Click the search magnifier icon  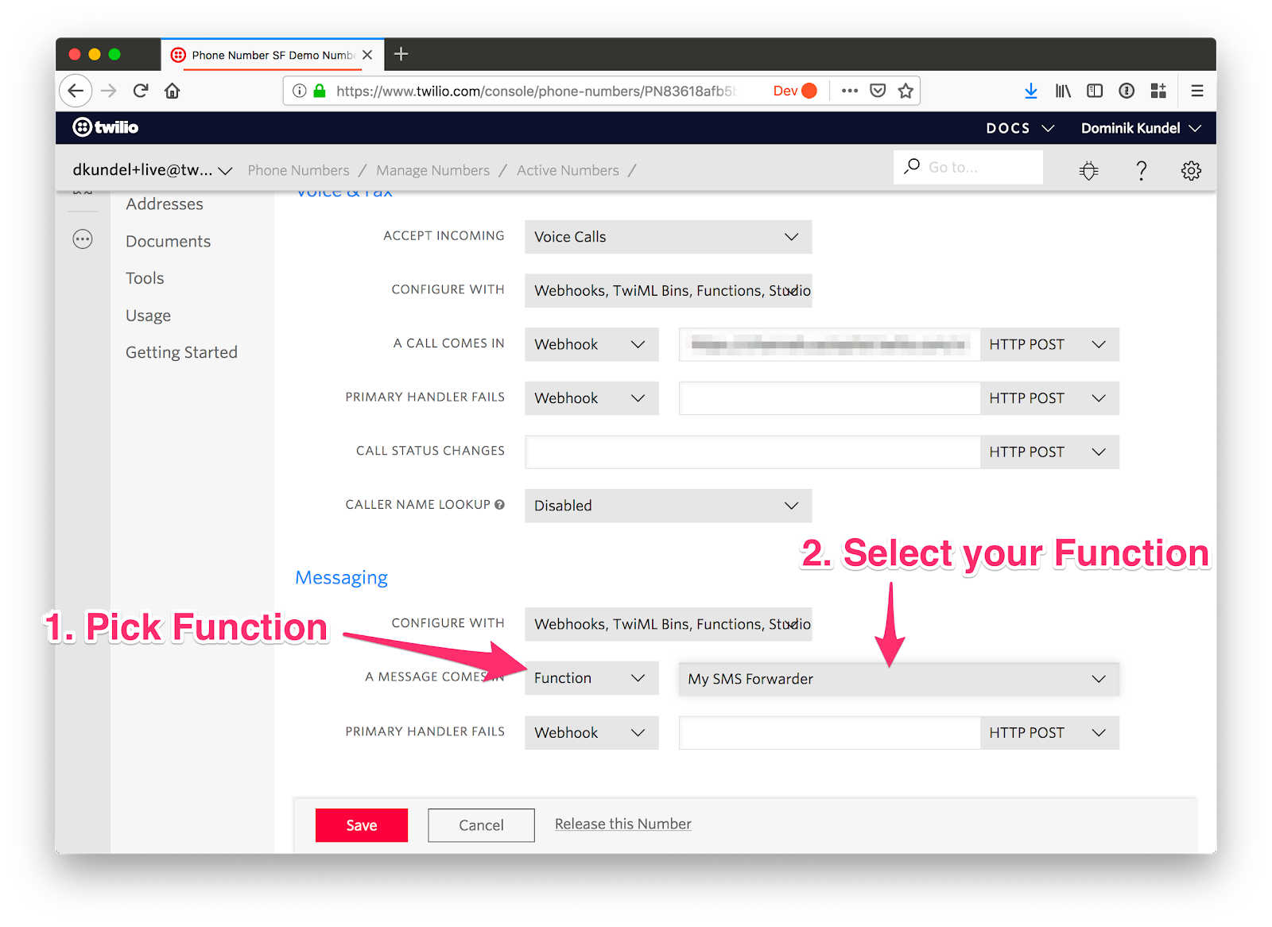[912, 166]
